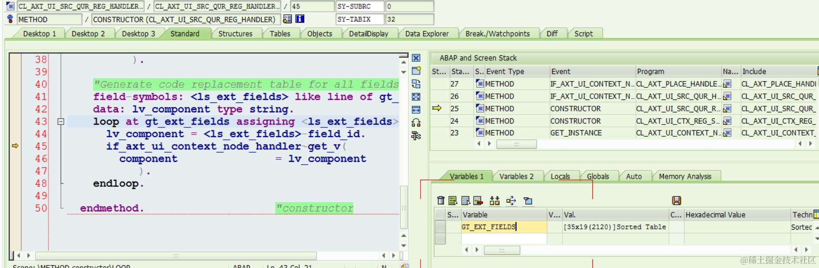
Task: Click the Event Type column header in stack
Action: [517, 71]
